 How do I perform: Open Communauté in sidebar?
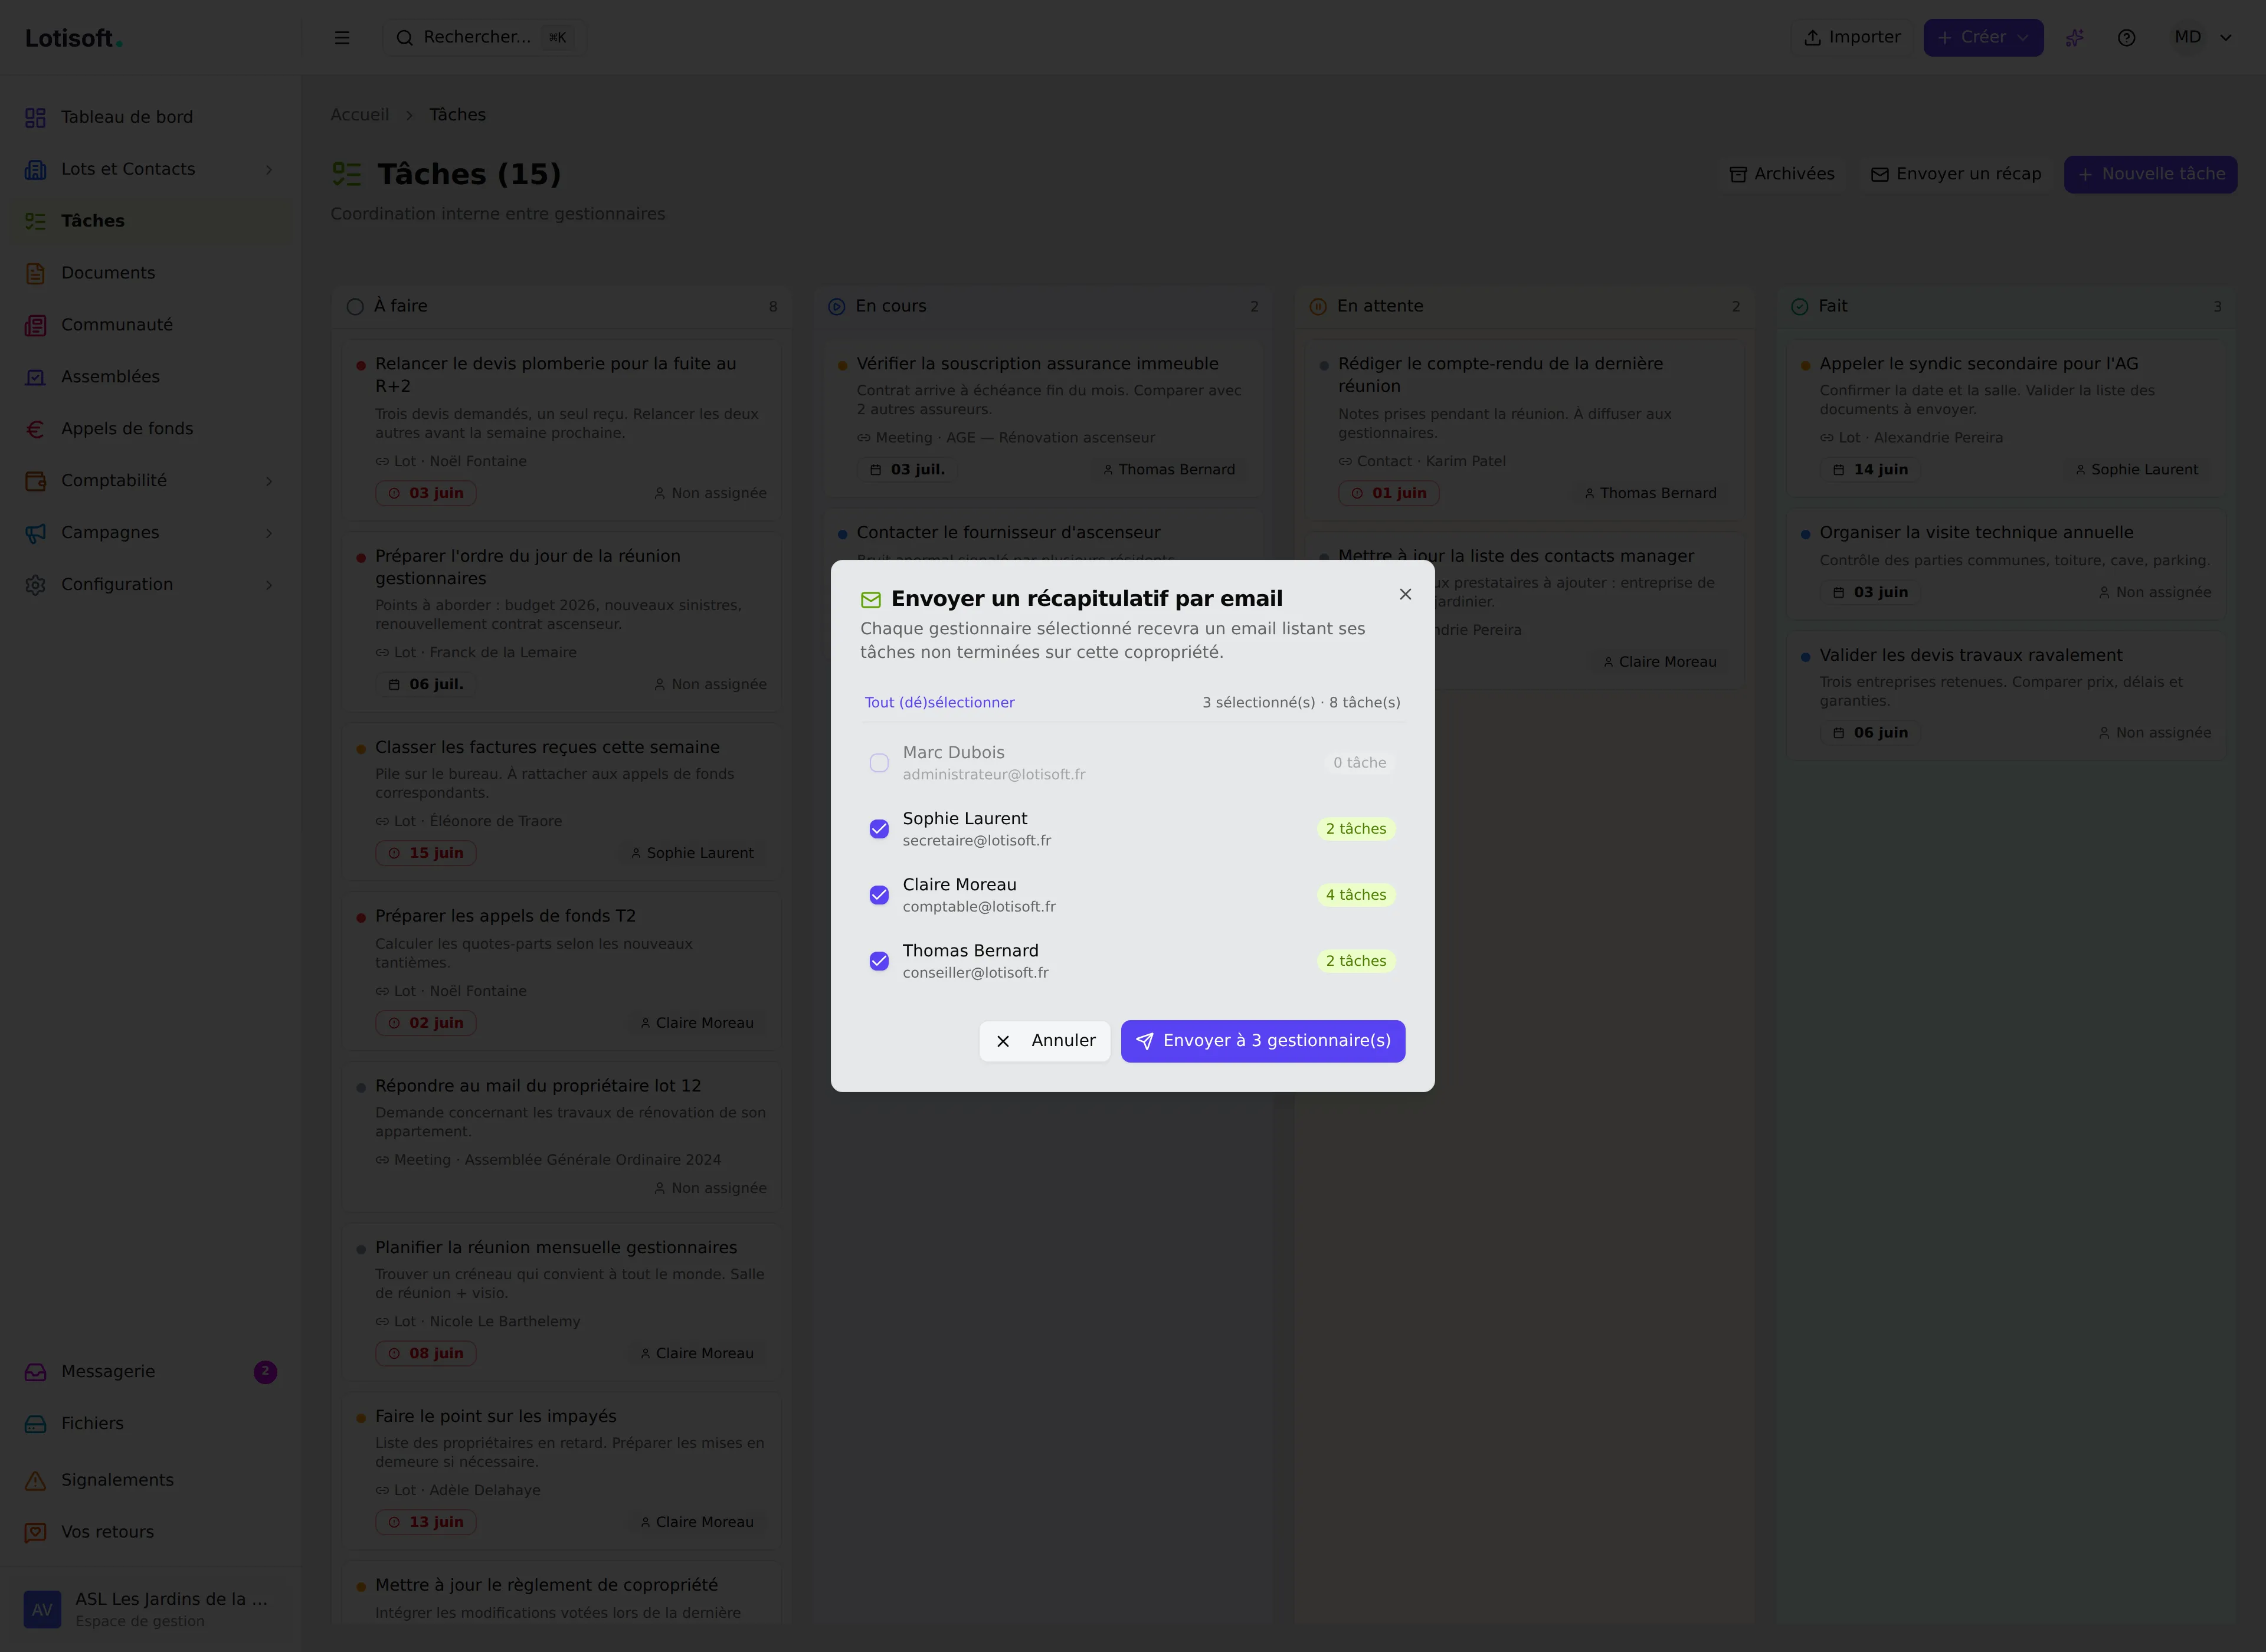point(150,325)
